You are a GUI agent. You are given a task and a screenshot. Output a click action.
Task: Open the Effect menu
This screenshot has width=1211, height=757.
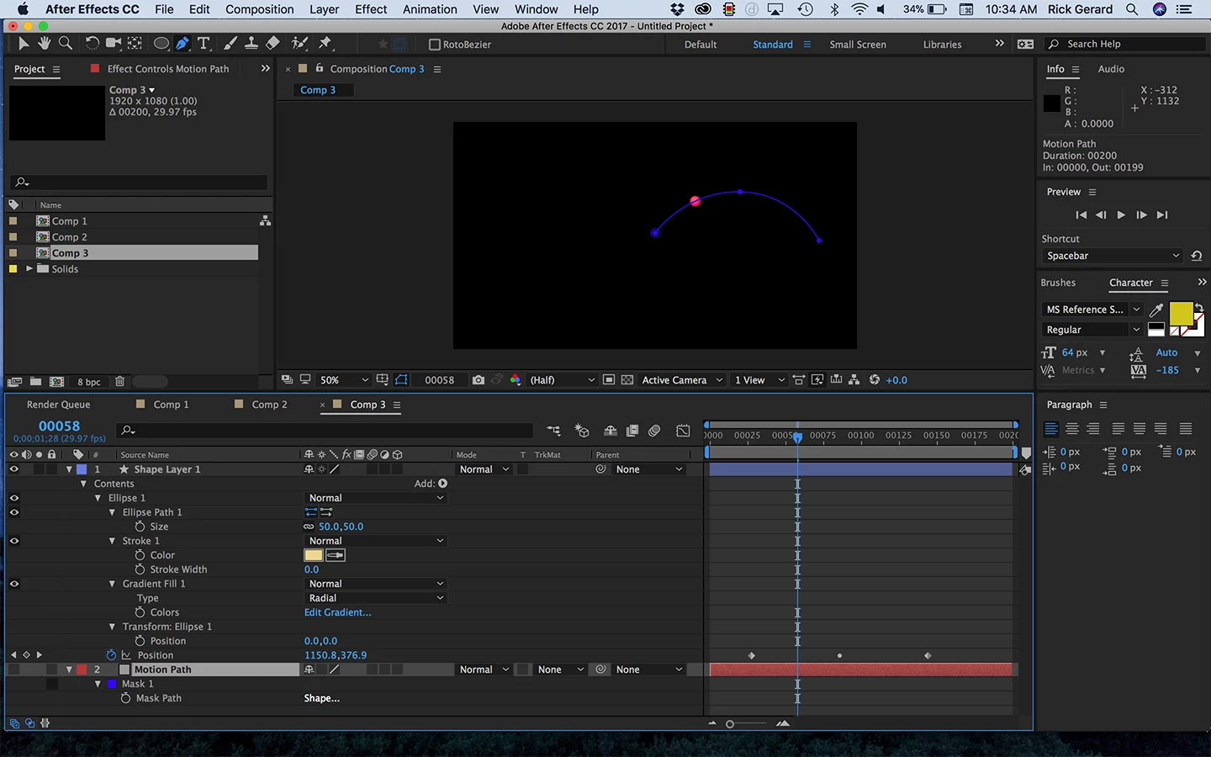(x=371, y=9)
